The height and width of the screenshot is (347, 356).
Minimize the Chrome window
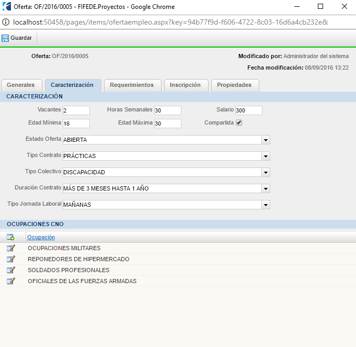297,6
